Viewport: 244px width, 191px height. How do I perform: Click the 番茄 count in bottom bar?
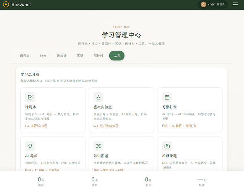(x=94, y=181)
